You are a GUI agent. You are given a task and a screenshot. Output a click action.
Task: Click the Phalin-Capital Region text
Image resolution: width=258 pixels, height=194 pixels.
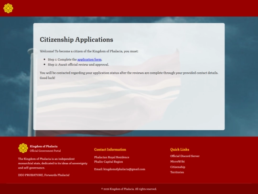[108, 162]
